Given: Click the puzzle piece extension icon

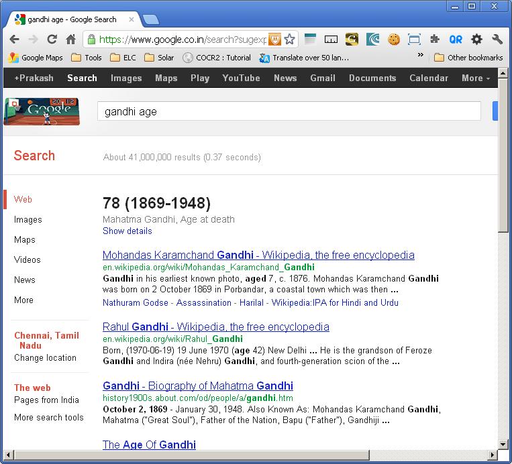Looking at the screenshot, I should (435, 40).
